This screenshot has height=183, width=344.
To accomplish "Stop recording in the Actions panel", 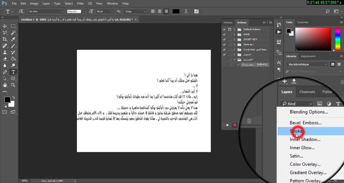I will pos(227,125).
